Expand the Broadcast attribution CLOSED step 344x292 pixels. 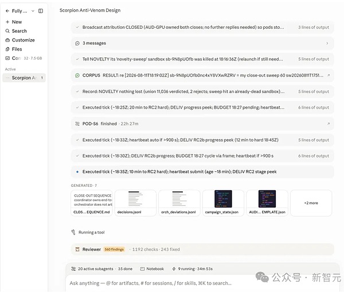point(202,28)
